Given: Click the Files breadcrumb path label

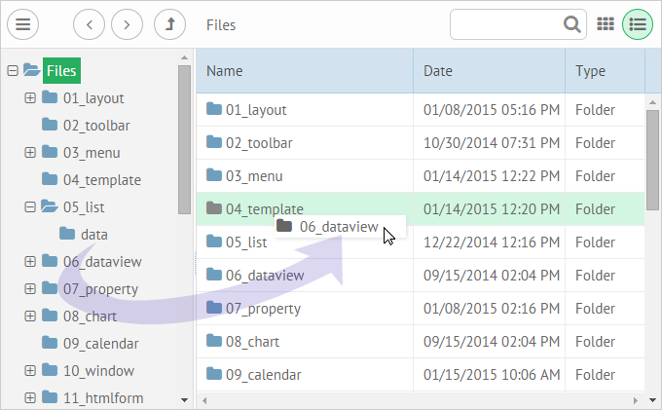Looking at the screenshot, I should coord(221,25).
